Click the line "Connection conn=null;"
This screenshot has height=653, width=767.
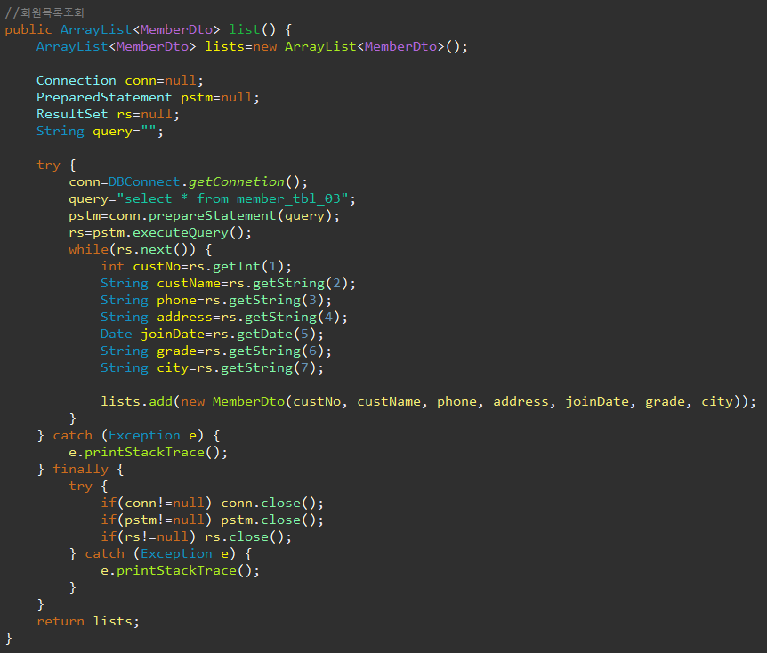(120, 81)
